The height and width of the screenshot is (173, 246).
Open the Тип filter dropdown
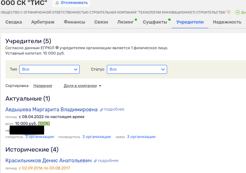[49, 69]
